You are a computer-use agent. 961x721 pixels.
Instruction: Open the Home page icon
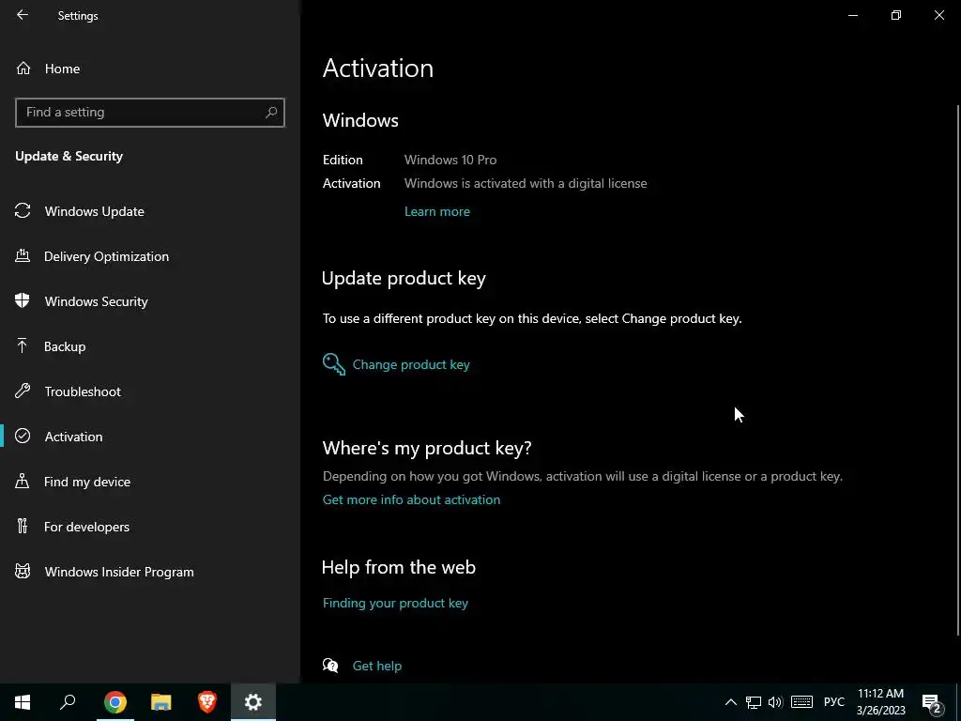(23, 68)
